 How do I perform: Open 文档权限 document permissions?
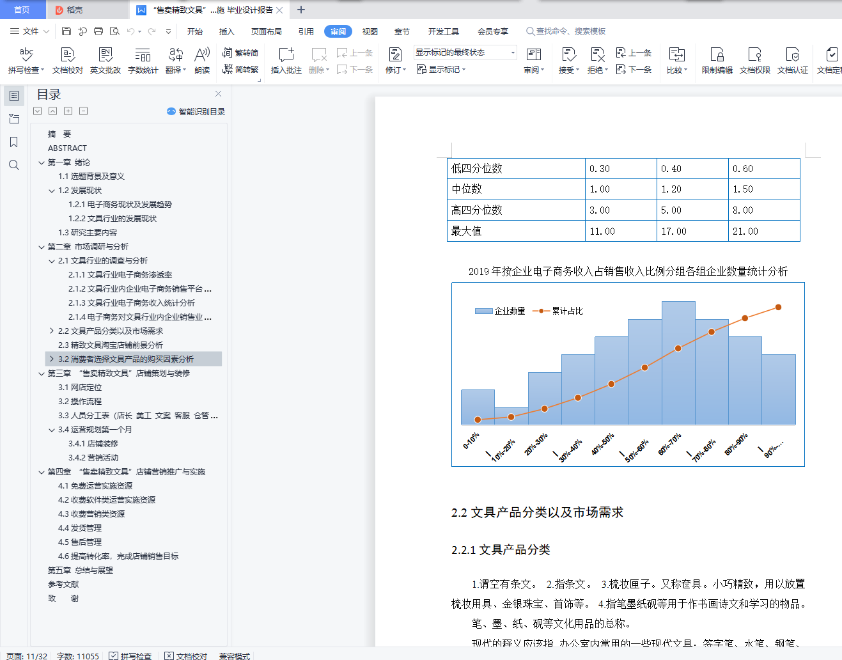pyautogui.click(x=755, y=61)
